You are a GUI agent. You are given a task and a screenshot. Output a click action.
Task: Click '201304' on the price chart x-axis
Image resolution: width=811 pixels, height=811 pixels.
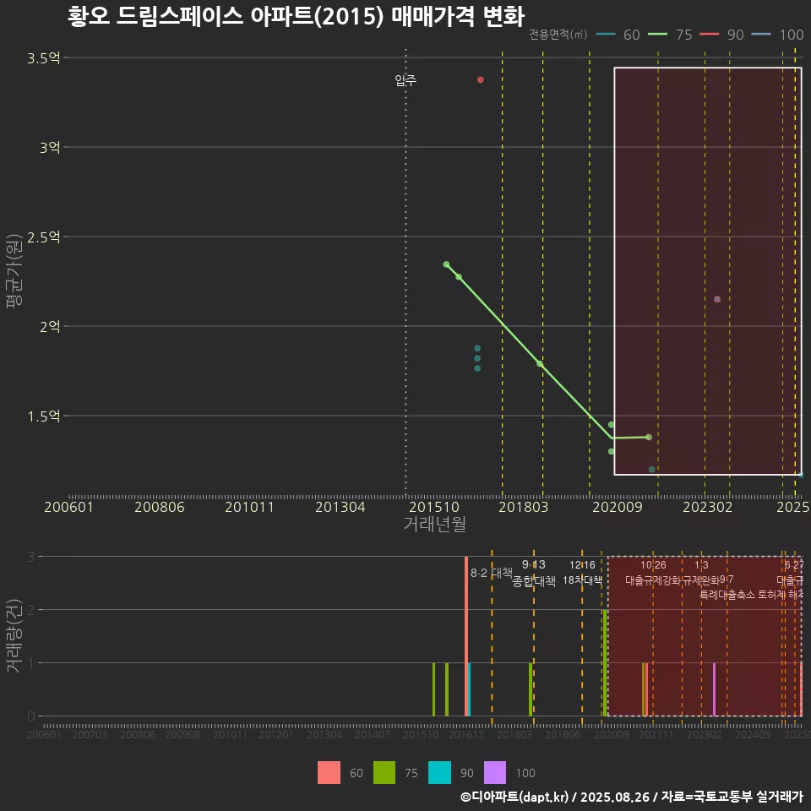[x=340, y=507]
